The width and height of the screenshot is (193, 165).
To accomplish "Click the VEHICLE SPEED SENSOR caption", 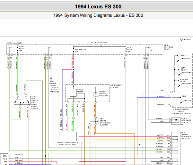I will coord(68,143).
